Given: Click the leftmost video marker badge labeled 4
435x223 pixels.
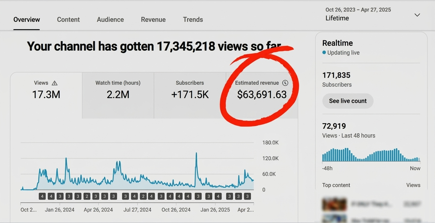Looking at the screenshot, I should pos(42,196).
